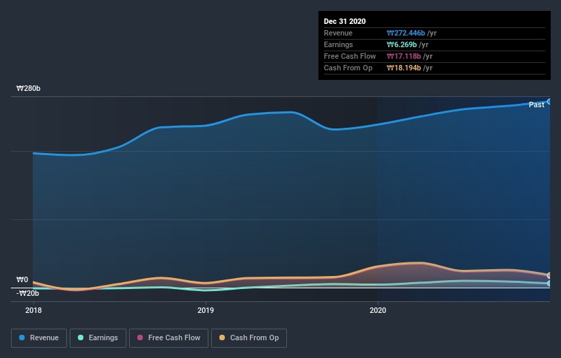This screenshot has height=358, width=561.
Task: Click the ₩280b y-axis label
Action: [28, 88]
